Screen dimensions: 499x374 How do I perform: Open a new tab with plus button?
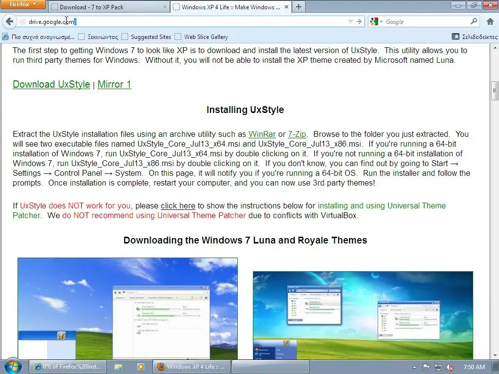tap(299, 7)
